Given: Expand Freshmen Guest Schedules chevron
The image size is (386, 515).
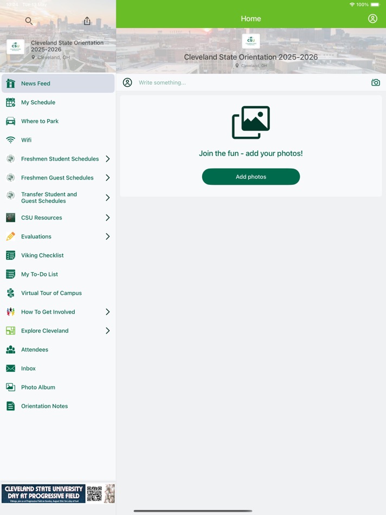Looking at the screenshot, I should [x=108, y=178].
